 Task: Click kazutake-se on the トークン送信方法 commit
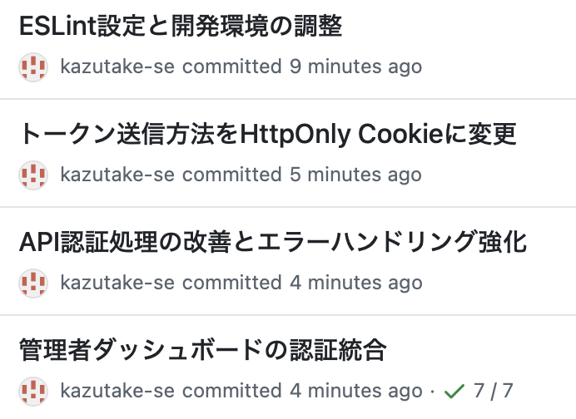coord(117,175)
